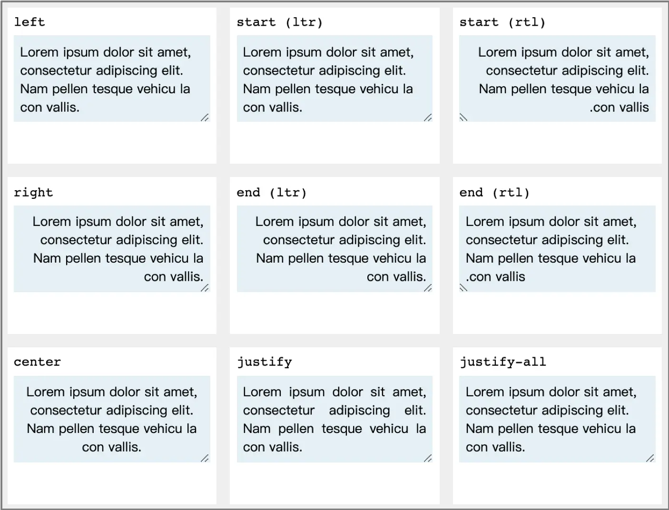Click the resize grip of the justify textarea
The height and width of the screenshot is (510, 669).
(428, 458)
